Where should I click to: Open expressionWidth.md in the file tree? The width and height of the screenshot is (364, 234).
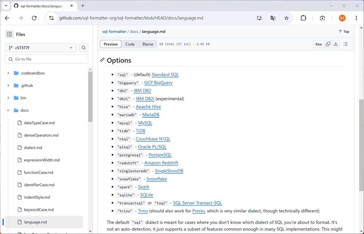[42, 160]
